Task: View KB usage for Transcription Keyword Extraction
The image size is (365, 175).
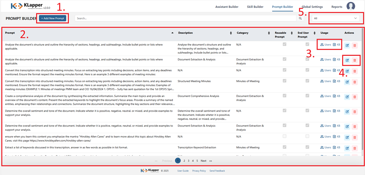Action: (337, 147)
